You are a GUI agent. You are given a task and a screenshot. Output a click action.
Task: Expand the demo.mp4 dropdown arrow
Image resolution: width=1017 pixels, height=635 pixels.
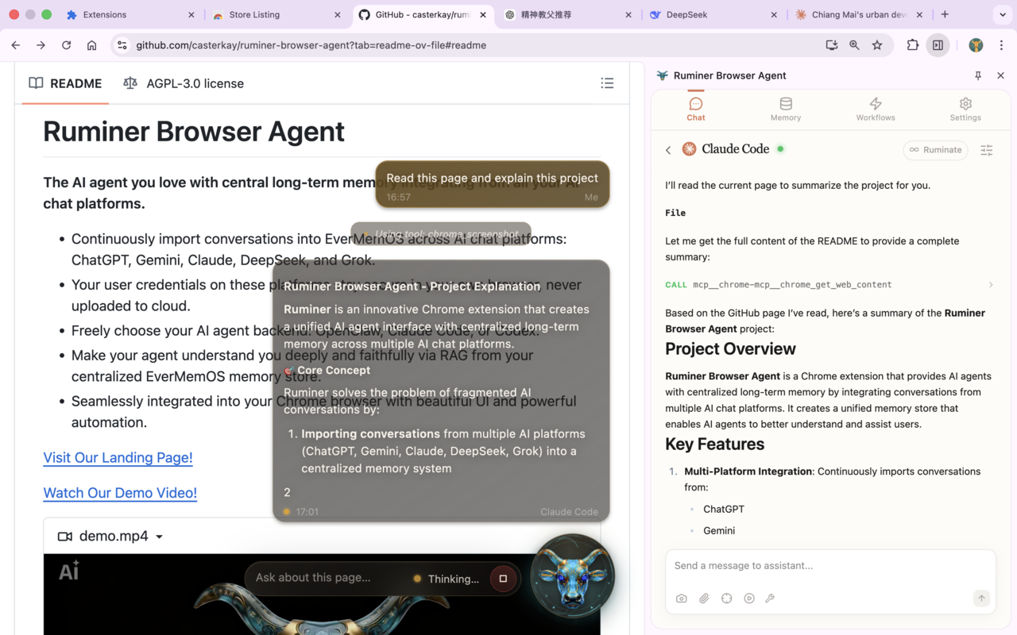tap(159, 537)
